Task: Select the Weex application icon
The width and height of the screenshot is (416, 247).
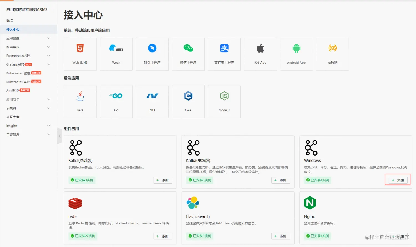Action: point(116,48)
